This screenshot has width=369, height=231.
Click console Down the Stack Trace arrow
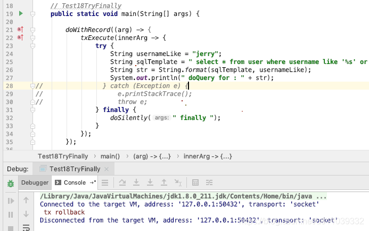pyautogui.click(x=26, y=214)
